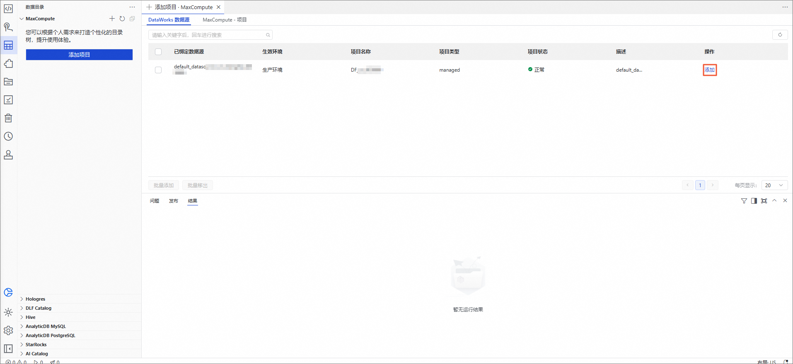Open the checklist task icon in sidebar

click(8, 100)
